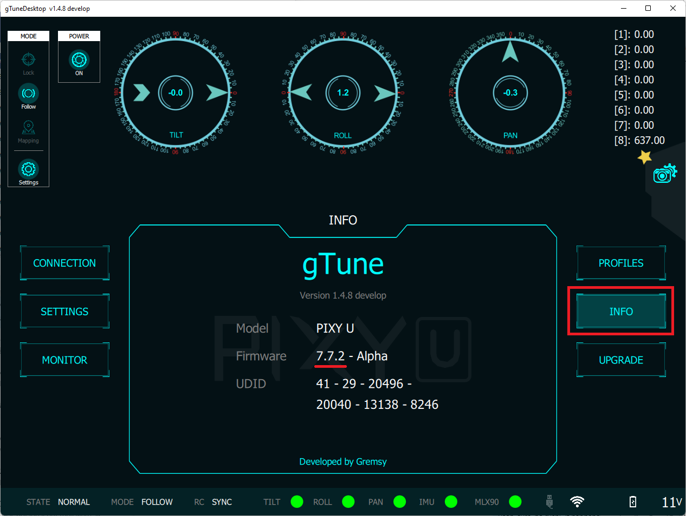Click the battery status icon

click(633, 502)
